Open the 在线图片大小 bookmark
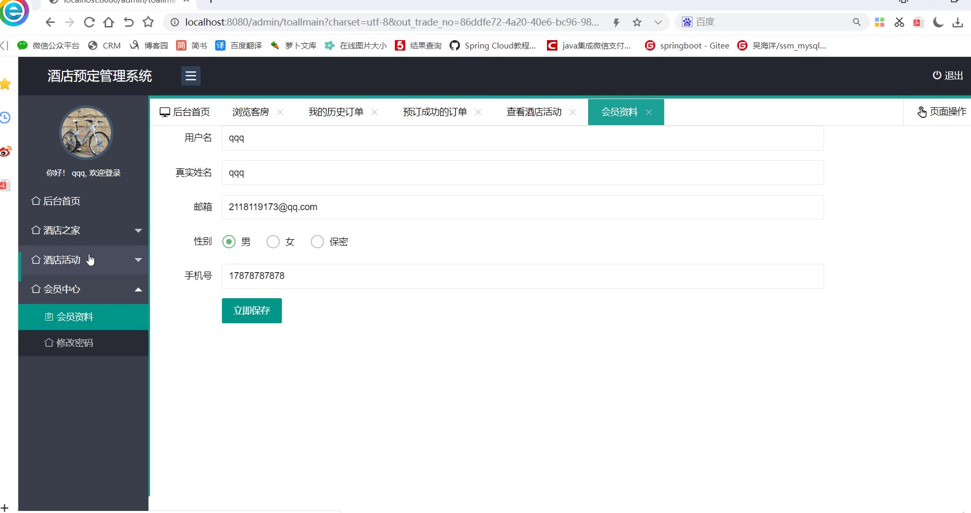Image resolution: width=971 pixels, height=513 pixels. pos(356,45)
